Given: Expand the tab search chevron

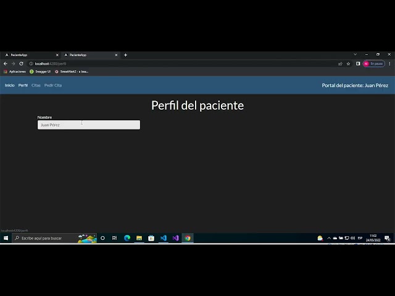Looking at the screenshot, I should 355,54.
